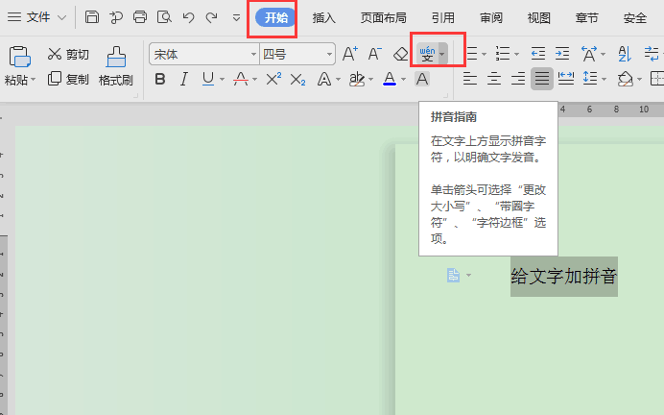Switch to the 页面布局 tab
The width and height of the screenshot is (664, 415).
383,18
